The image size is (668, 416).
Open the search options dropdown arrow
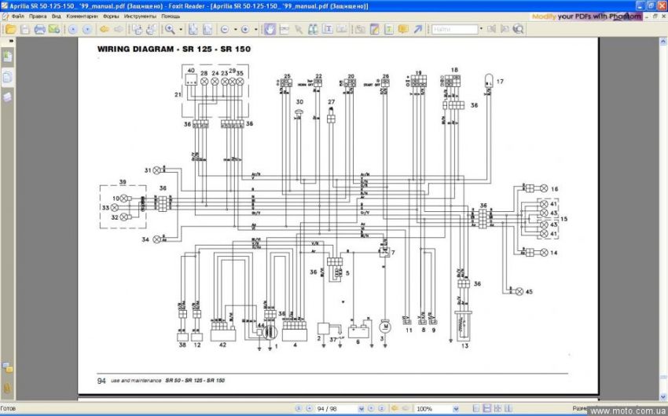tap(482, 29)
